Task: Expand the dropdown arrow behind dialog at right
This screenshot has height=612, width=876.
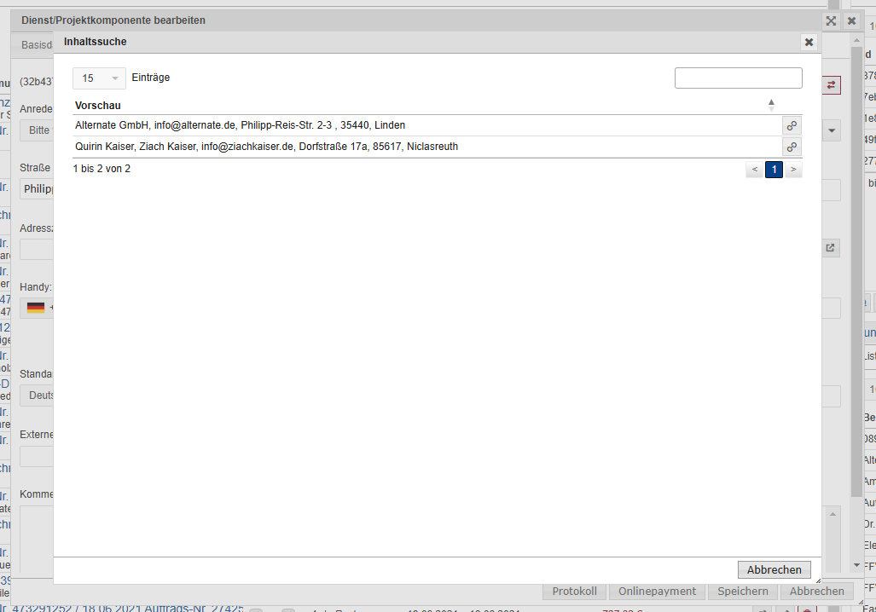Action: (x=832, y=130)
